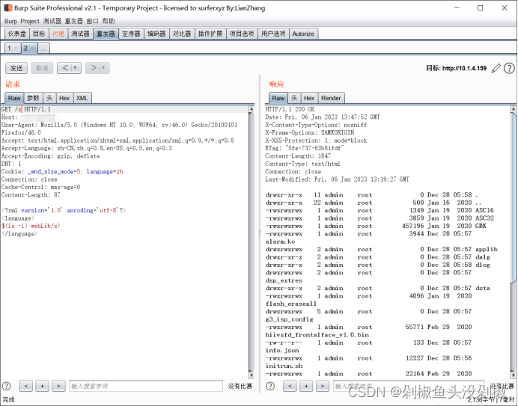Open the Project menu
The width and height of the screenshot is (518, 406).
30,21
